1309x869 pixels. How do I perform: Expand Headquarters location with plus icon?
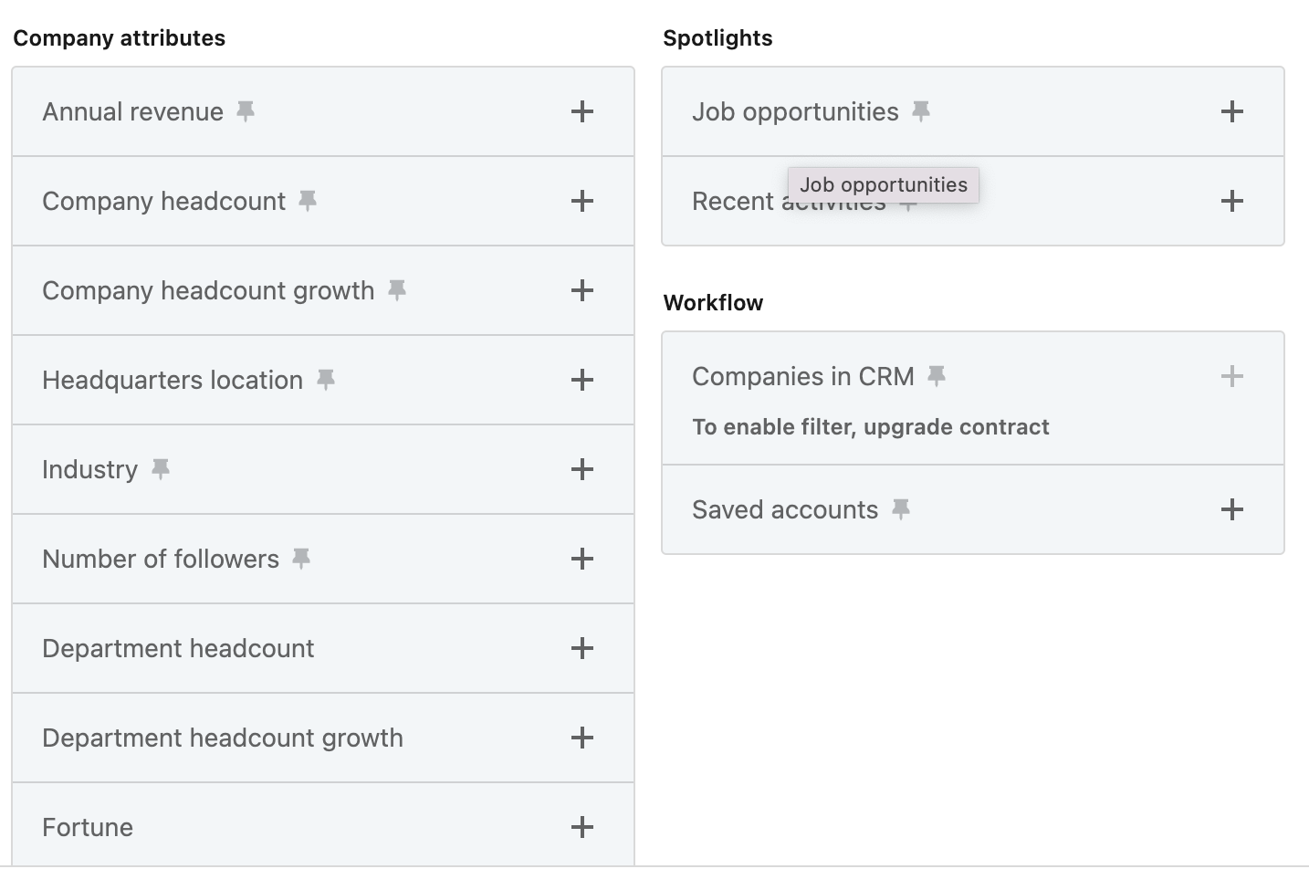pyautogui.click(x=582, y=380)
